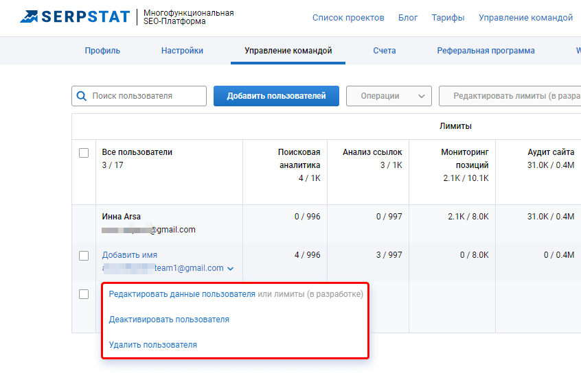The width and height of the screenshot is (581, 384).
Task: Click the Добавить пользователей button
Action: 276,96
